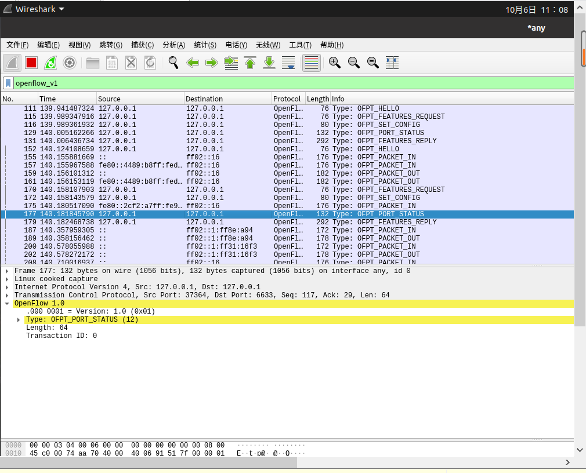Open capture options gear icon
This screenshot has height=473, width=586.
70,63
